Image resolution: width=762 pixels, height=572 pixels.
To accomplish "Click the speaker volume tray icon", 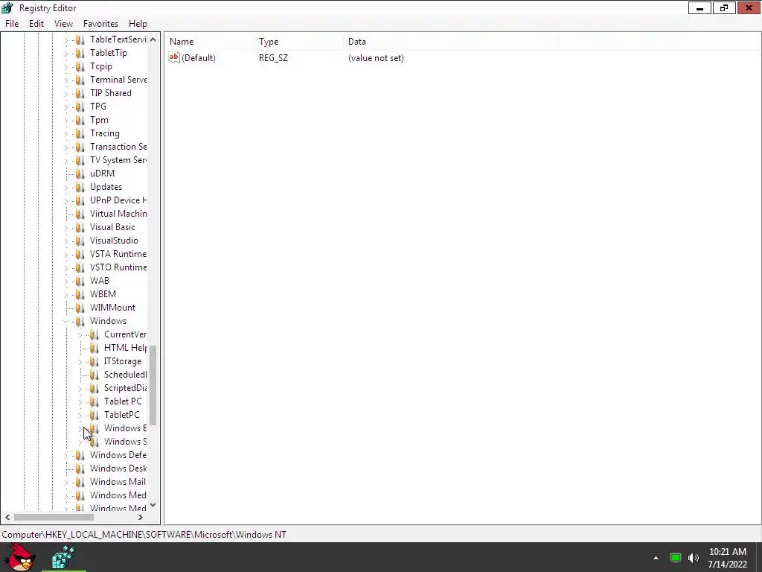I will [x=694, y=558].
